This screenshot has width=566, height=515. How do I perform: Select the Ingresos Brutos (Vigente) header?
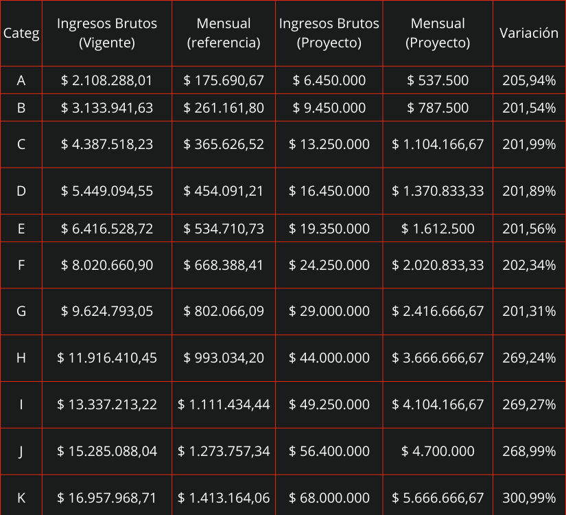pos(107,33)
